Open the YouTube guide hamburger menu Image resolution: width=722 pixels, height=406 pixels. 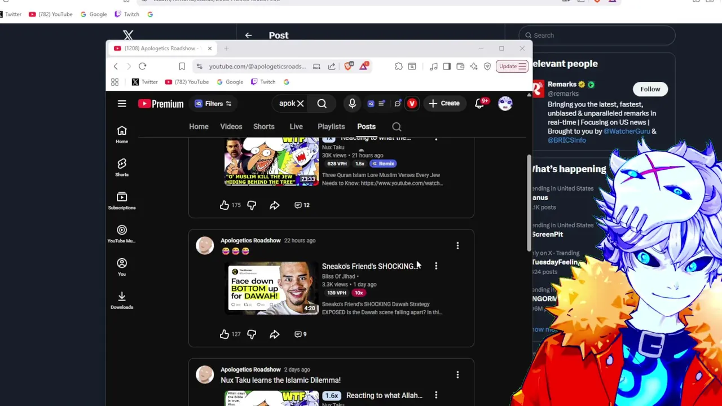tap(122, 104)
